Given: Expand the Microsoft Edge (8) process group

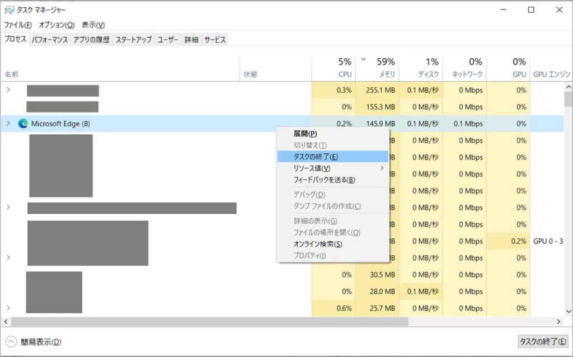Looking at the screenshot, I should point(8,124).
